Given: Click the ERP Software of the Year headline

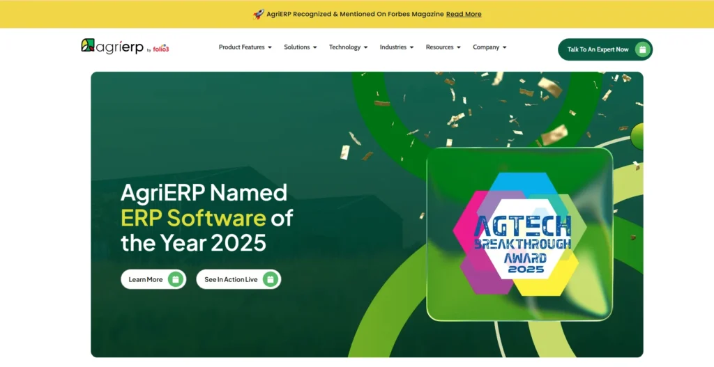Looking at the screenshot, I should (206, 218).
